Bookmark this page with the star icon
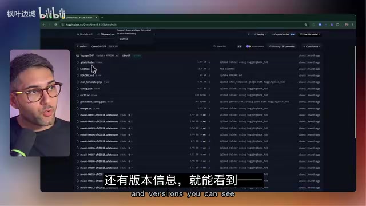This screenshot has height=206, width=366. [305, 25]
